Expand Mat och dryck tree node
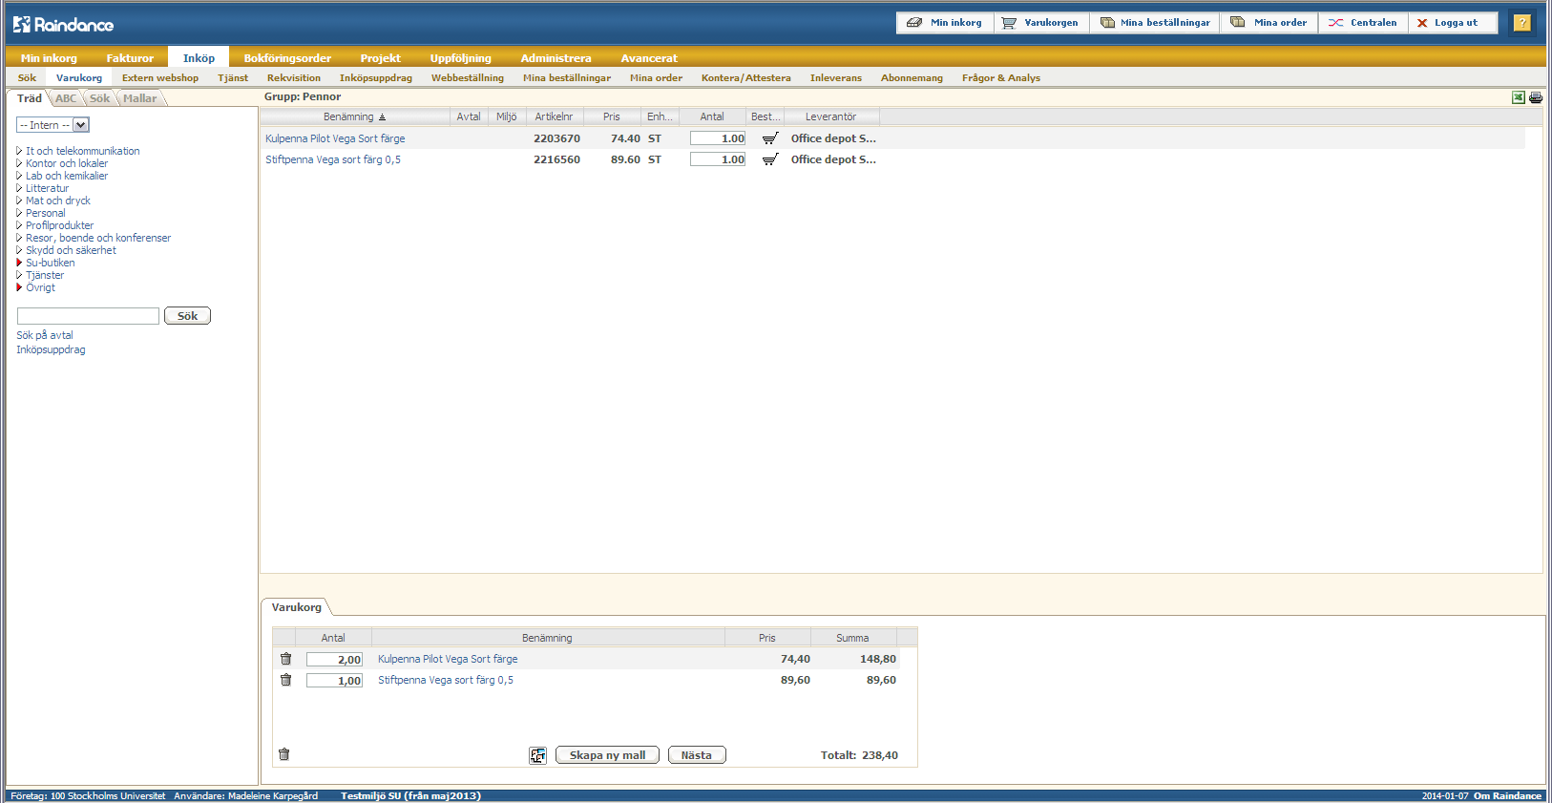 pos(19,201)
